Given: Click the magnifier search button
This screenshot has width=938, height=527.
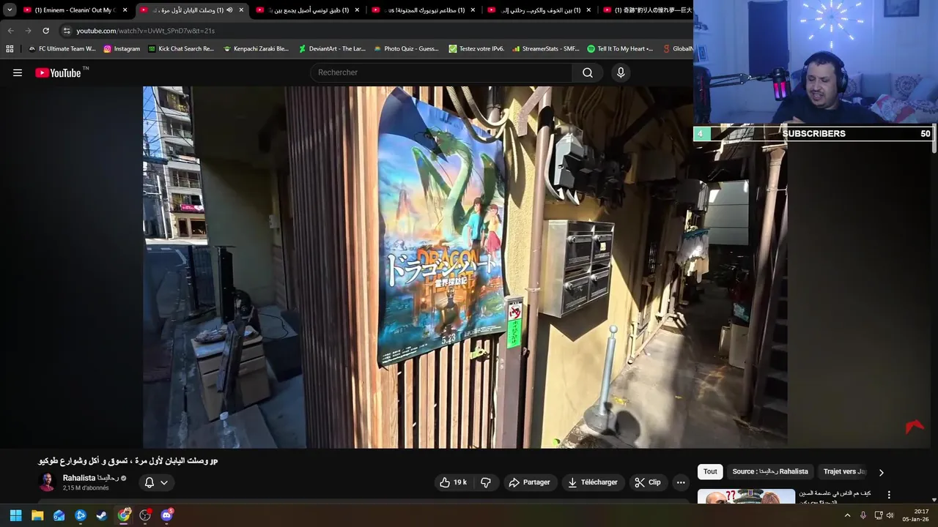Looking at the screenshot, I should pyautogui.click(x=588, y=72).
